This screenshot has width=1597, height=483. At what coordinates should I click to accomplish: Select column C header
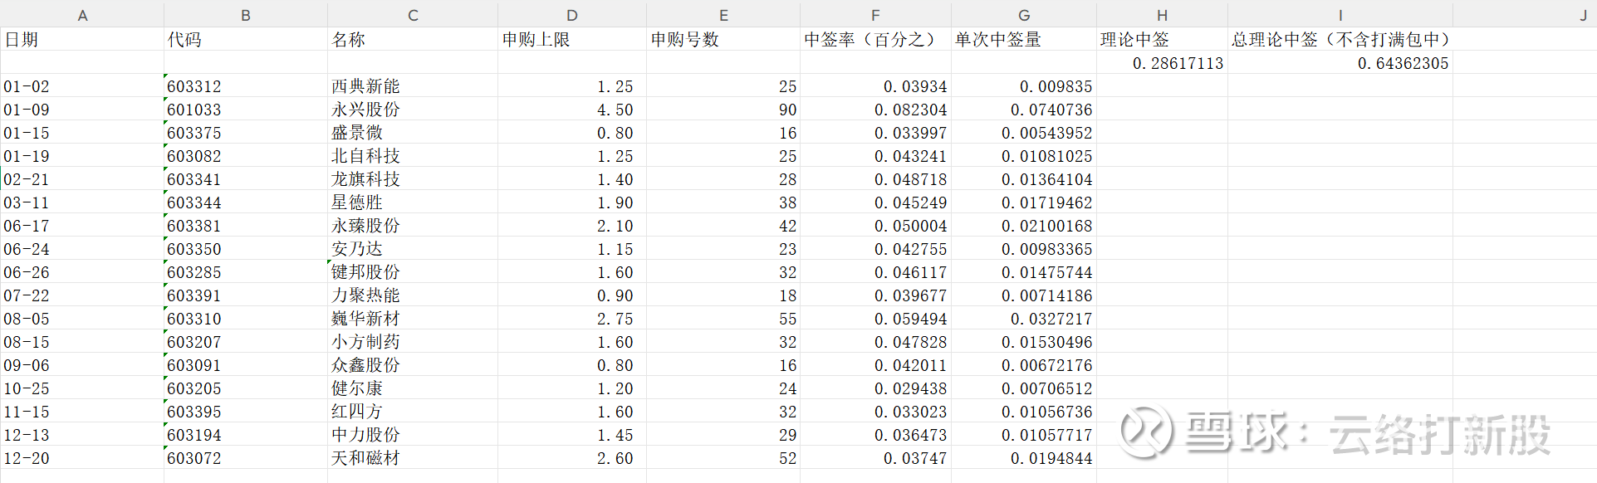413,15
